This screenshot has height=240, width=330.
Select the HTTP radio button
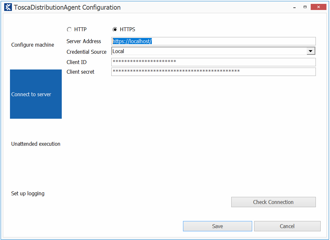(69, 30)
